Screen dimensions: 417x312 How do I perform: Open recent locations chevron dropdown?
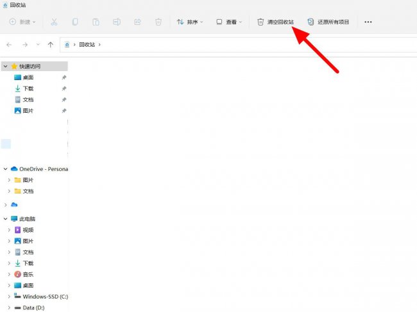(38, 44)
